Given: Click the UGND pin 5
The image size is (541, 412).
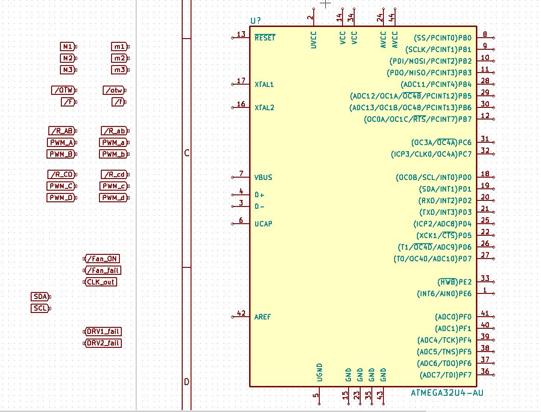Looking at the screenshot, I should (319, 395).
